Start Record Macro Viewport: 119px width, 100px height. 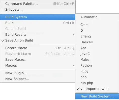(x=38, y=48)
